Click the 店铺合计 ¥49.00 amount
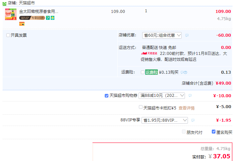Image resolution: width=233 pixels, height=161 pixels. point(223,83)
